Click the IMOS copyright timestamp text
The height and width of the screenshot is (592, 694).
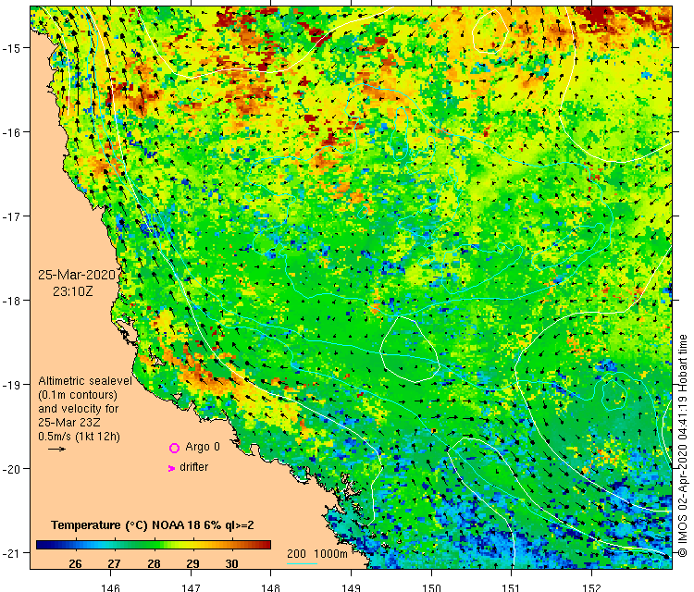(x=683, y=446)
